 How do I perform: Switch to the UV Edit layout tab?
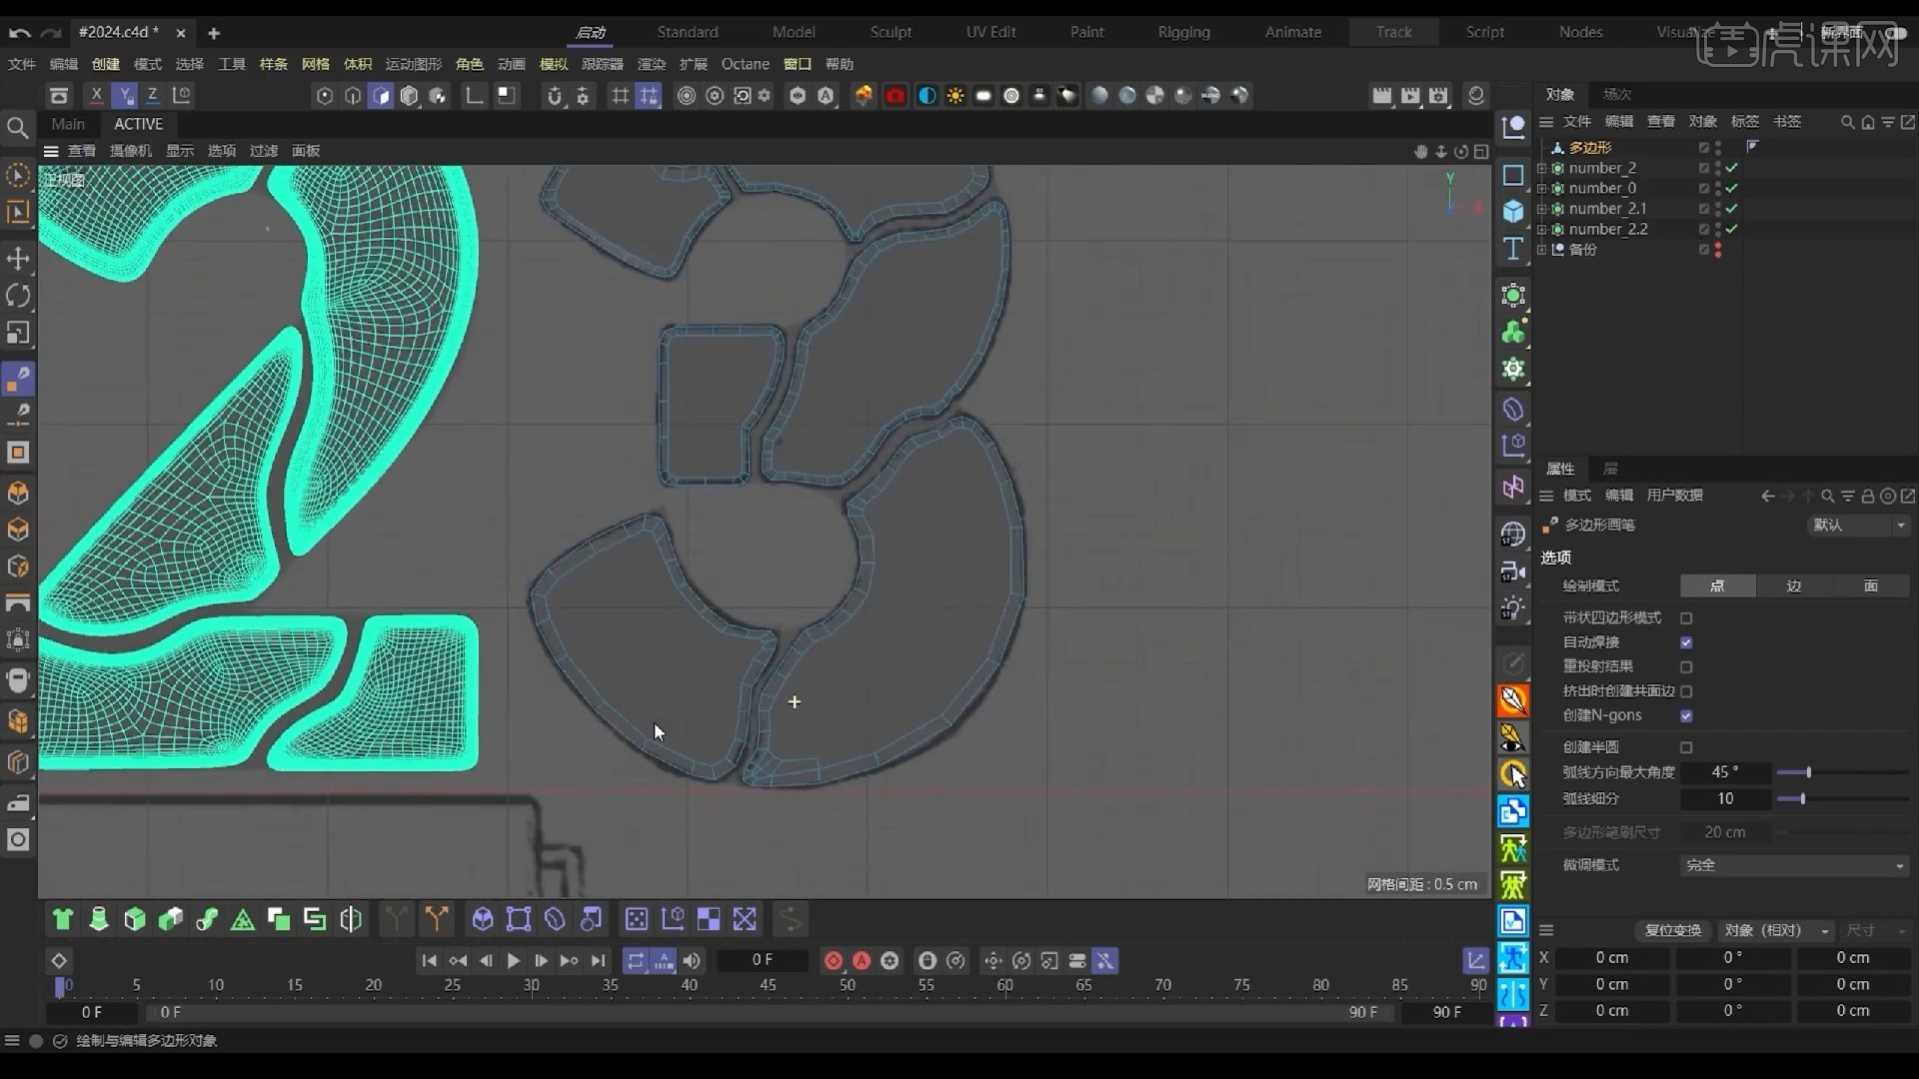(x=990, y=32)
